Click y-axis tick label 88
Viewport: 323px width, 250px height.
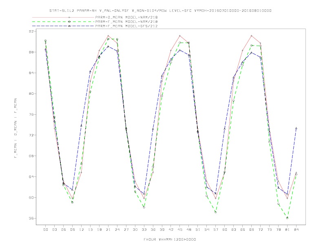31,52
